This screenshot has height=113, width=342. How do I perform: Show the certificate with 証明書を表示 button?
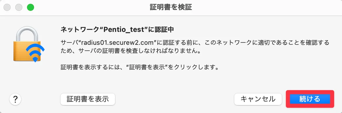click(x=88, y=99)
